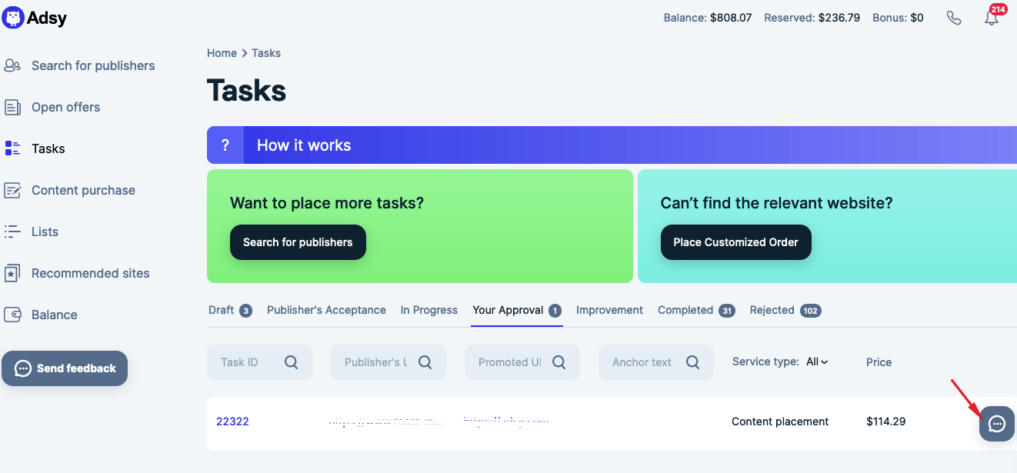1017x473 pixels.
Task: Click the Home breadcrumb link
Action: 222,53
